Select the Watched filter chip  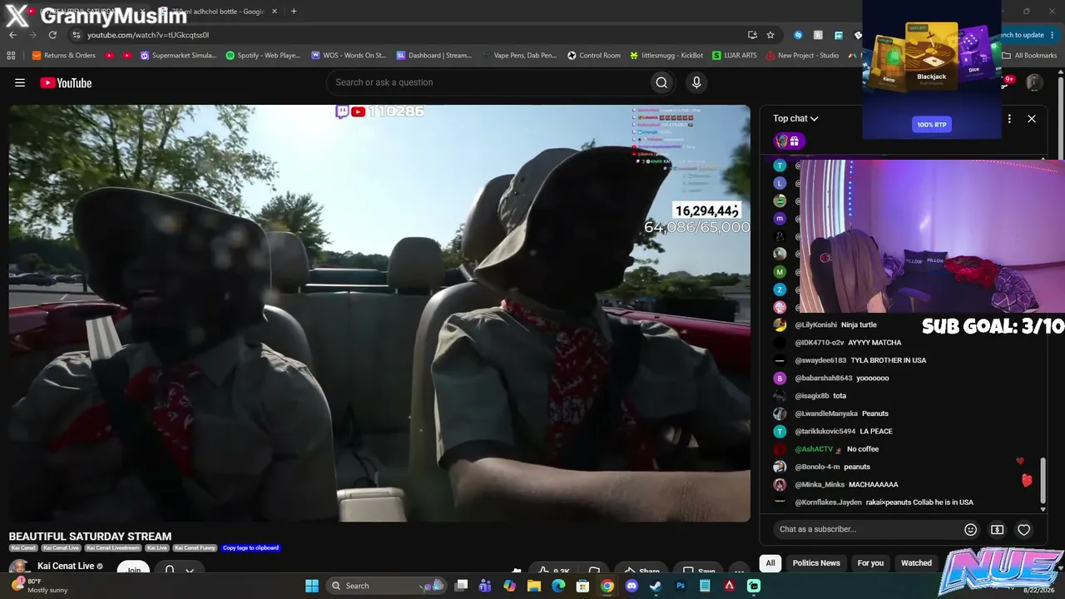(x=916, y=563)
